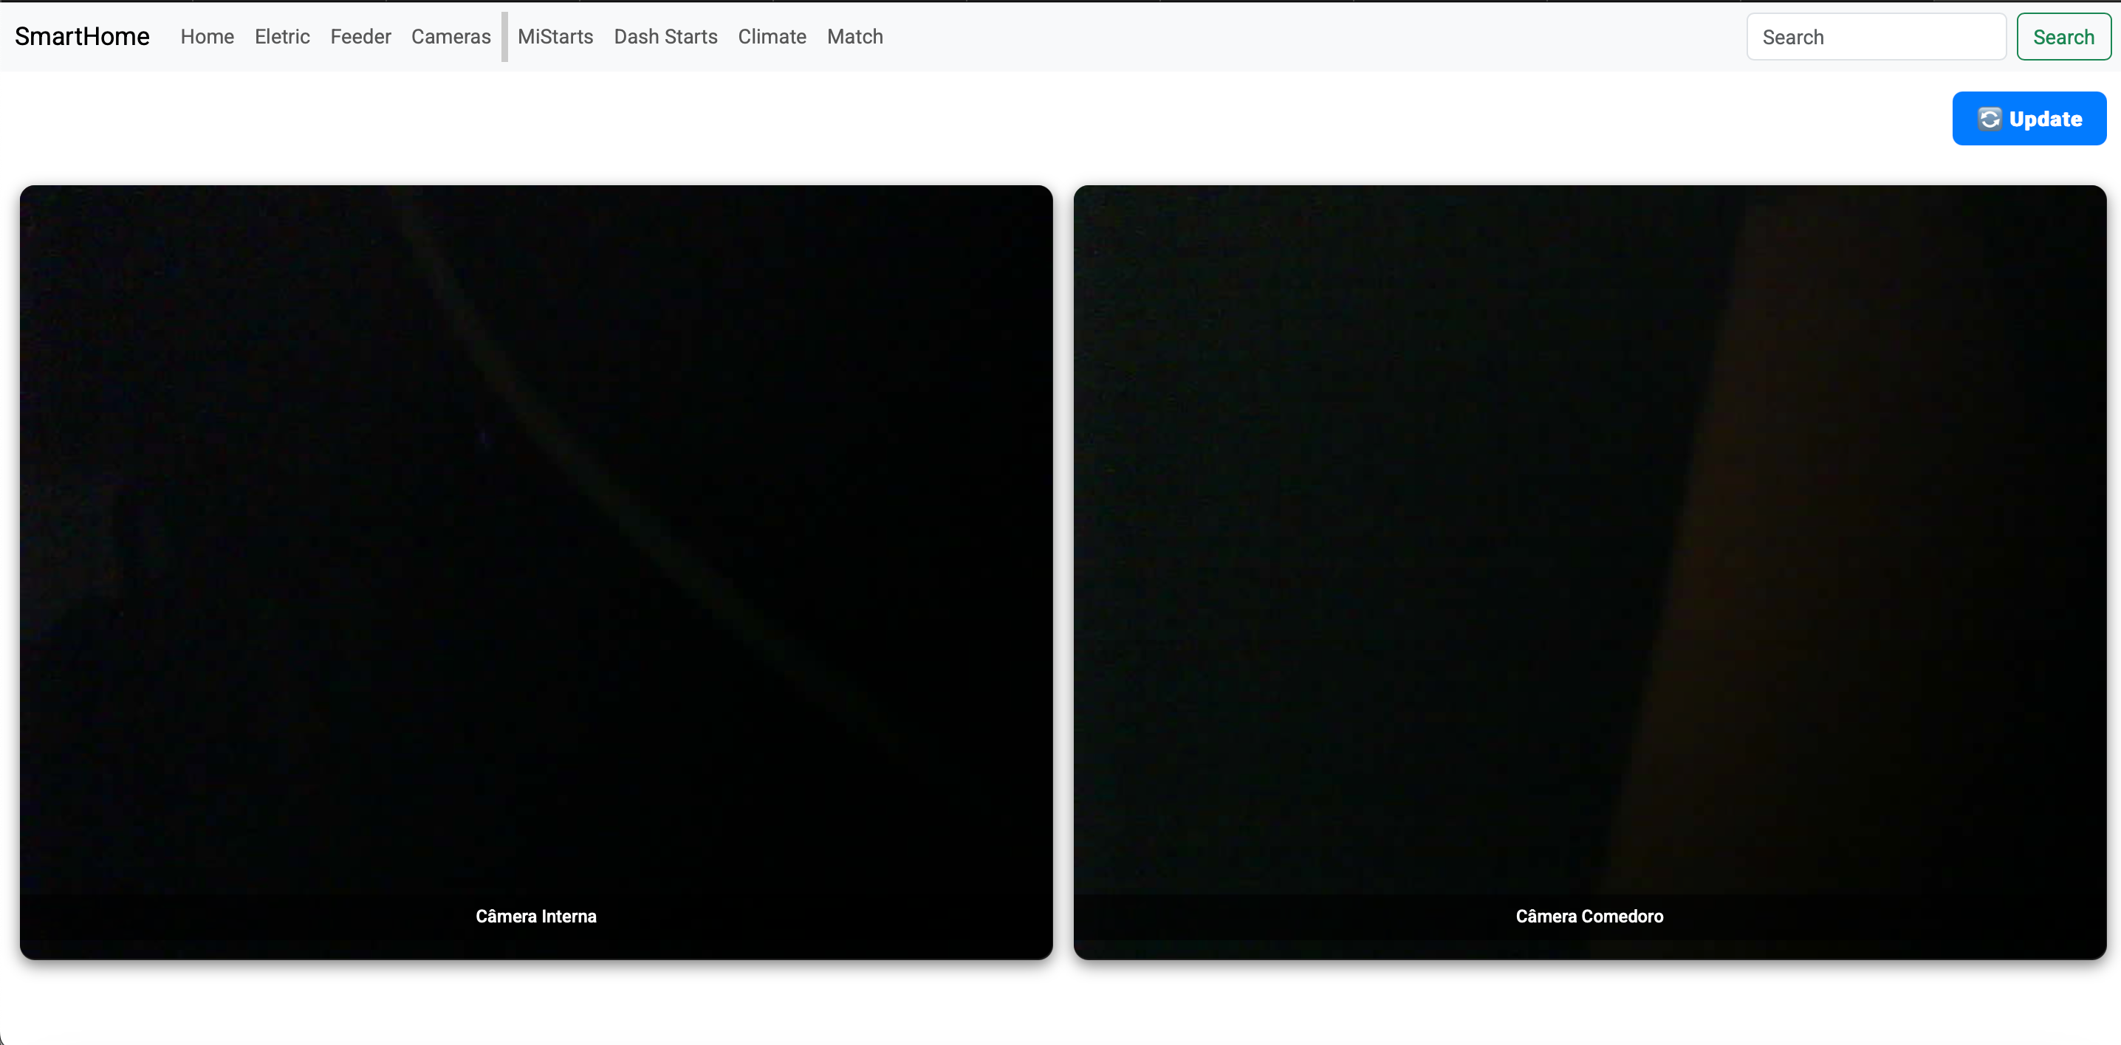Navigate to the Feeder page
The image size is (2121, 1045).
[360, 36]
